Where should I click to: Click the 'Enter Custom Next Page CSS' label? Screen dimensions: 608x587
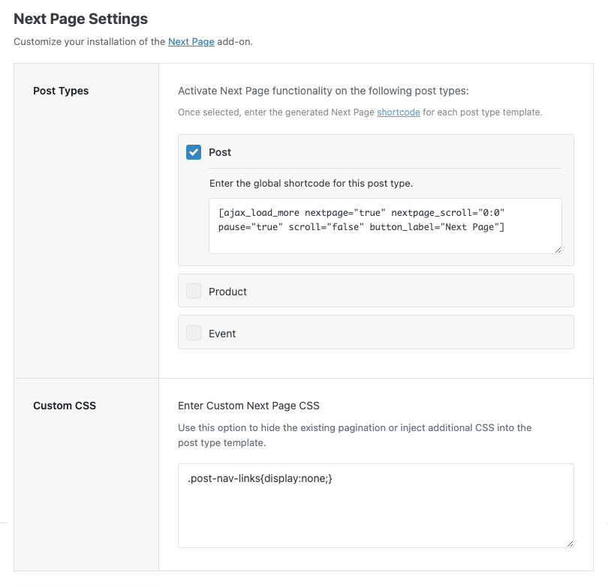(x=248, y=406)
